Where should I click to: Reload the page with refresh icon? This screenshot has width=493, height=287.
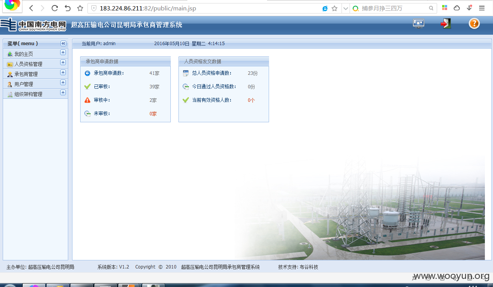pos(55,8)
